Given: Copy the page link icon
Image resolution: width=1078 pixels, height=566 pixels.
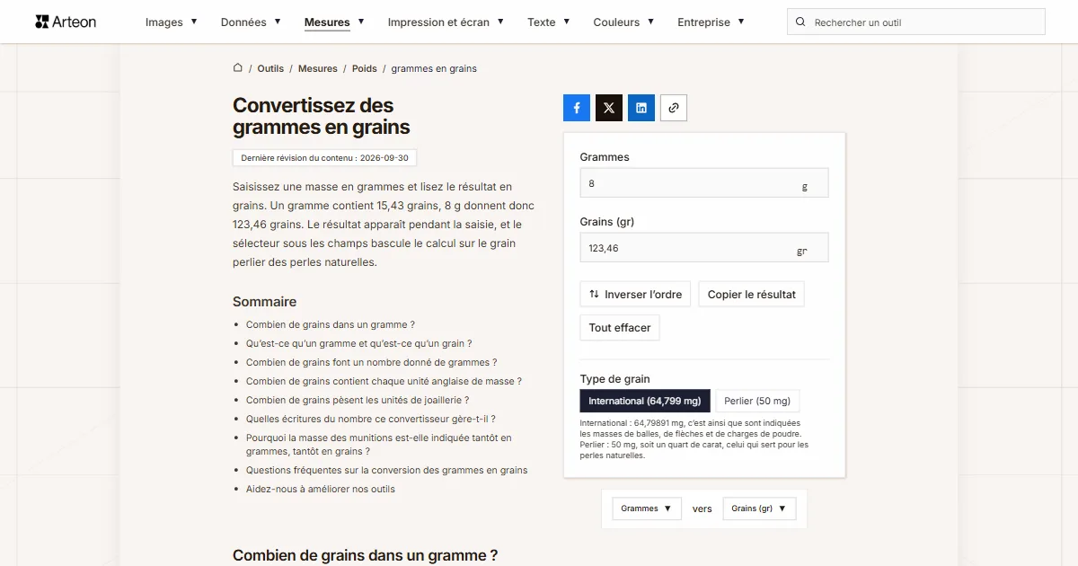Looking at the screenshot, I should tap(674, 108).
